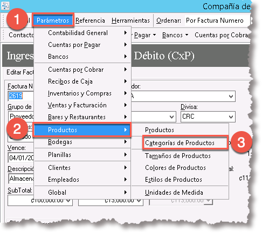The width and height of the screenshot is (262, 233).
Task: Open the Parámetros menu
Action: click(53, 20)
